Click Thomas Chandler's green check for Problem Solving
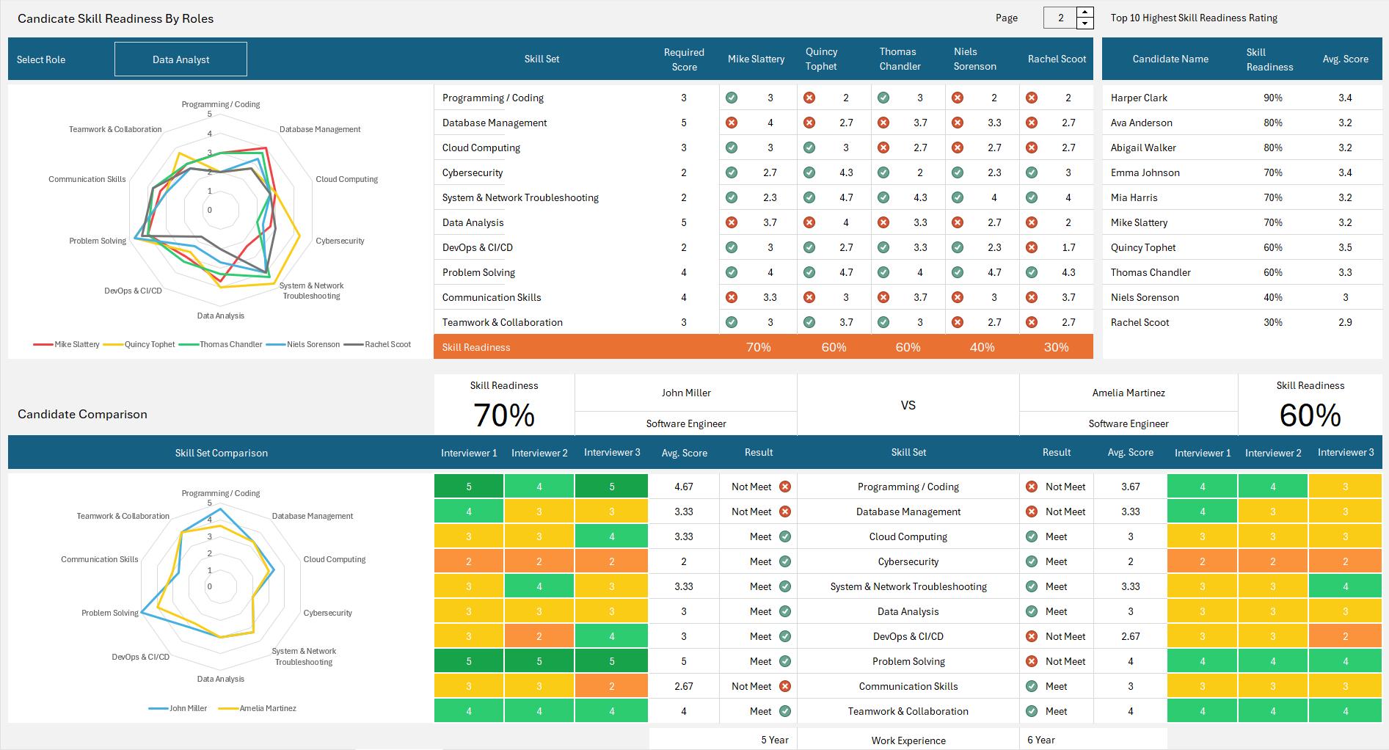Screen dimensions: 1389x750 tap(883, 272)
